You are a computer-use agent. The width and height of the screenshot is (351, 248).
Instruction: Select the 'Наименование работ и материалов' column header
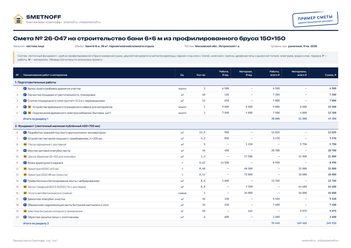click(45, 75)
